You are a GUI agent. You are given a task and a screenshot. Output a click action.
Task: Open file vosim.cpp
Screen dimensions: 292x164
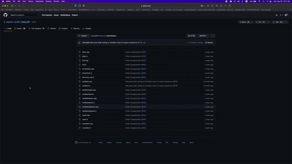click(86, 115)
